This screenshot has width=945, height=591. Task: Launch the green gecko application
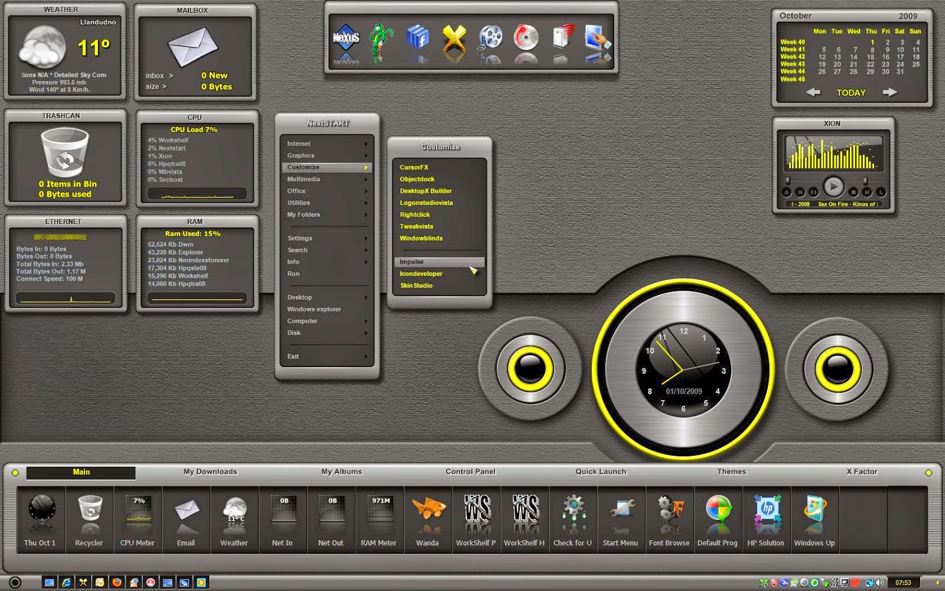[x=382, y=39]
